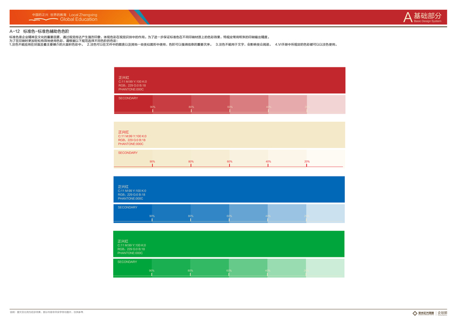Viewport: 457px width, 323px height.
Task: Click the SECONDARY label in the blue row
Action: pyautogui.click(x=127, y=207)
